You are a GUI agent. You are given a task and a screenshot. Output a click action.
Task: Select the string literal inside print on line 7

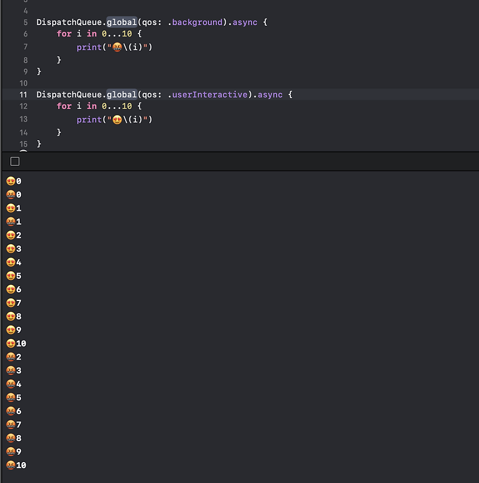pos(129,47)
